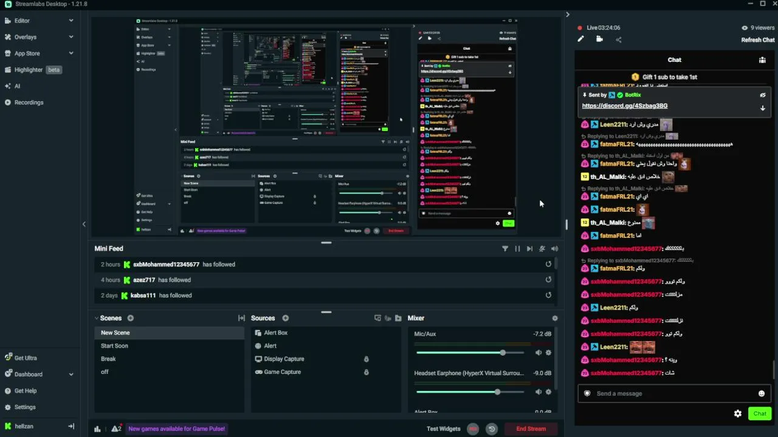
Task: Select the New Scene scene
Action: pos(169,333)
